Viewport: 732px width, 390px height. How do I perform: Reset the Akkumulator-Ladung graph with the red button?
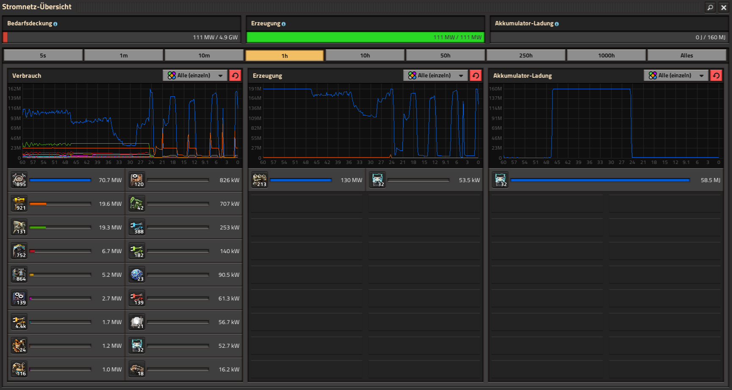(x=716, y=75)
